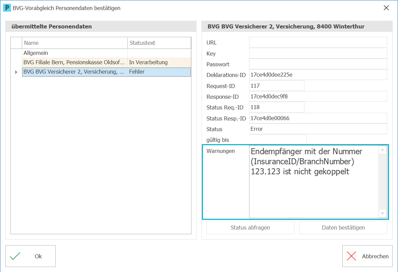This screenshot has height=272, width=398.
Task: Confirm the dialog with the Ok label
Action: point(38,256)
